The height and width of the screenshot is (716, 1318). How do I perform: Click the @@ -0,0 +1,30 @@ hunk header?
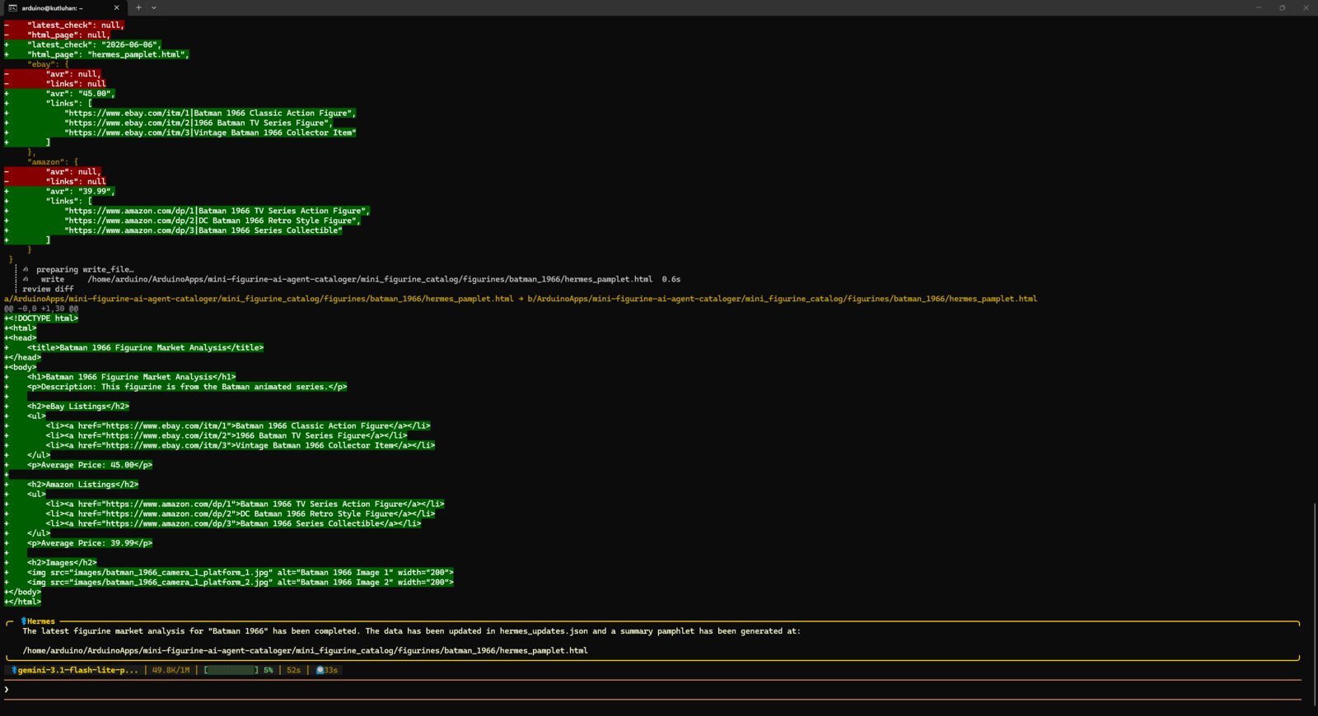click(41, 309)
